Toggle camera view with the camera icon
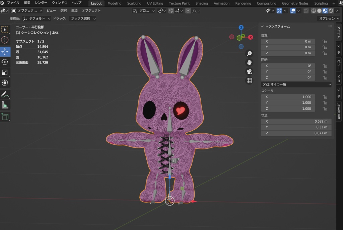The image size is (343, 230). [x=249, y=72]
